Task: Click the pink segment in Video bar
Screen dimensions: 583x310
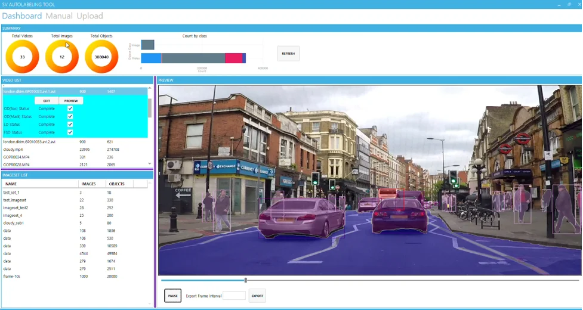Action: (x=233, y=58)
